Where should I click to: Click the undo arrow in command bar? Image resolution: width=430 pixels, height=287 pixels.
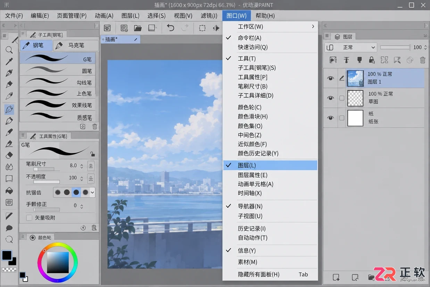click(170, 28)
